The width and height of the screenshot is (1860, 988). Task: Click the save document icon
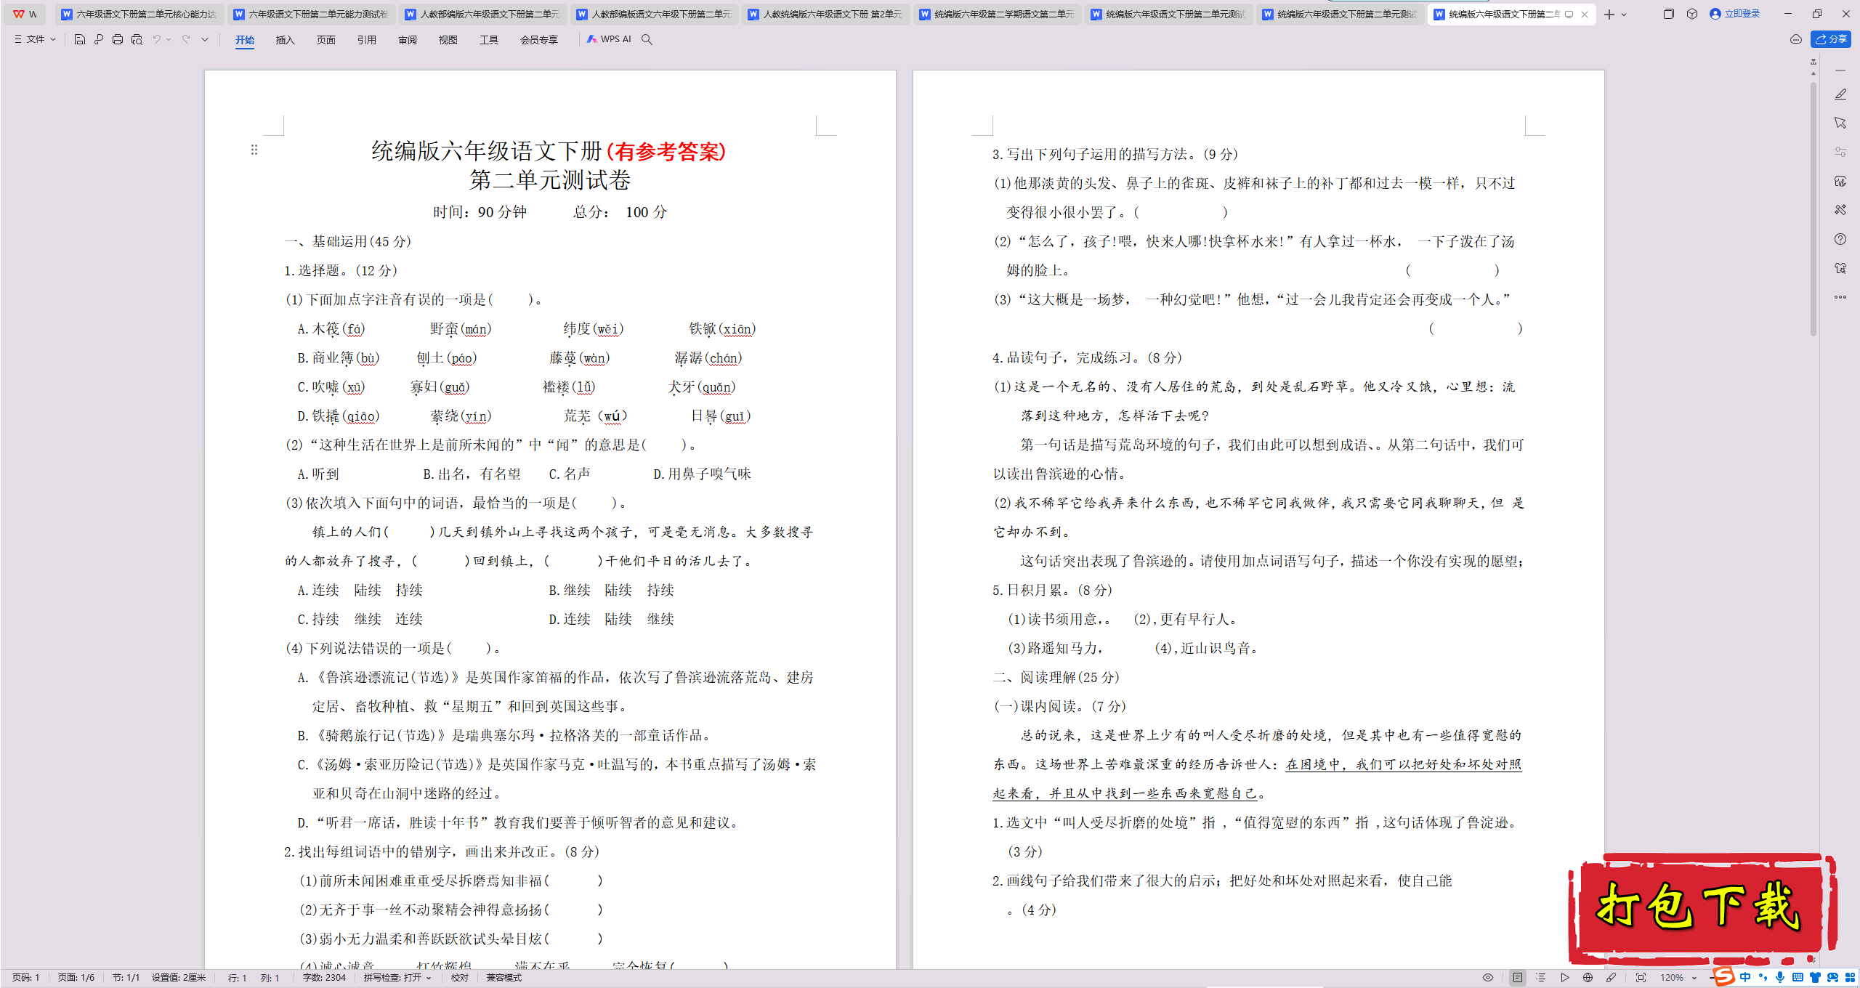click(80, 39)
